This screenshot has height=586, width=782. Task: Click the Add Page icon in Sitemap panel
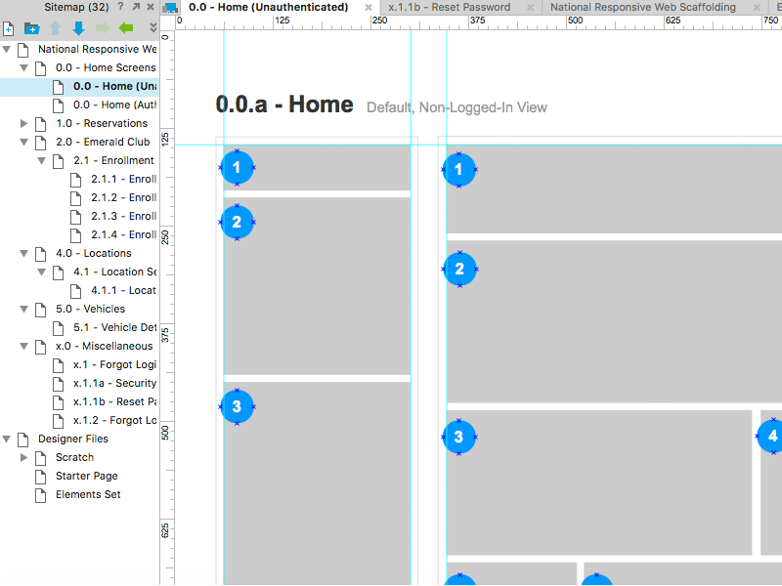pos(8,27)
